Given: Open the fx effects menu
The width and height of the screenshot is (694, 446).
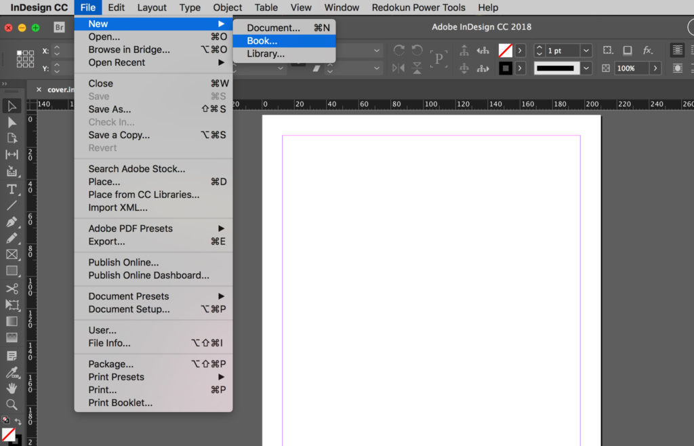Looking at the screenshot, I should point(647,50).
